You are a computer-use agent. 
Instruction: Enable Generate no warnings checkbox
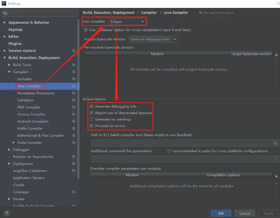click(x=91, y=119)
